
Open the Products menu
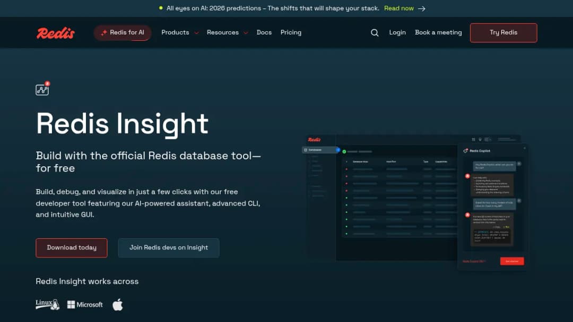click(176, 32)
